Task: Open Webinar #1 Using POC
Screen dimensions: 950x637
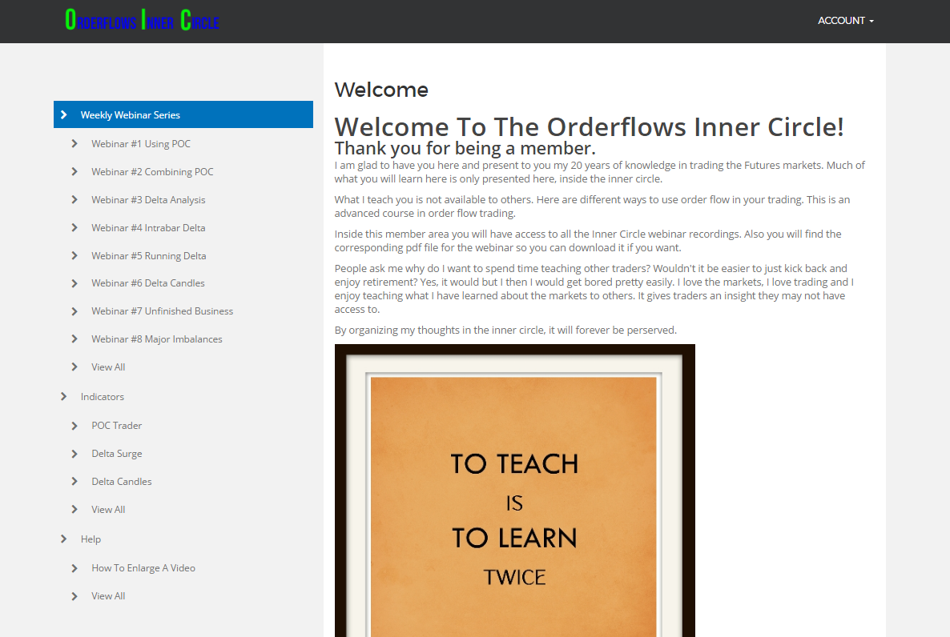Action: 141,144
